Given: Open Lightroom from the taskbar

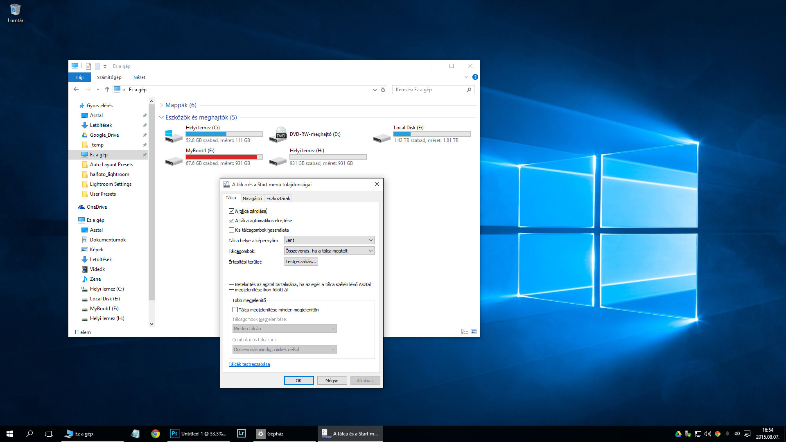Looking at the screenshot, I should click(241, 434).
